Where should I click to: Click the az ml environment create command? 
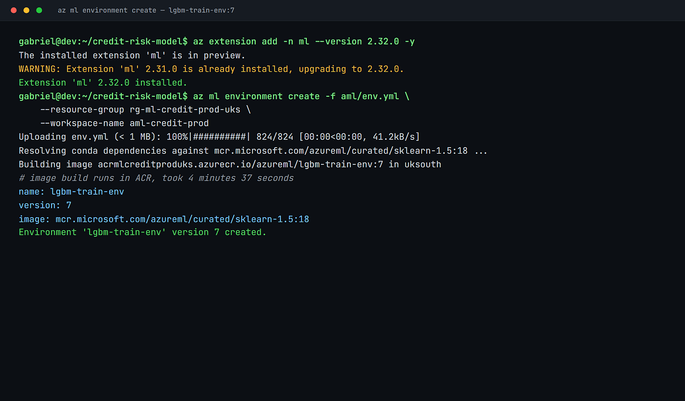(301, 96)
